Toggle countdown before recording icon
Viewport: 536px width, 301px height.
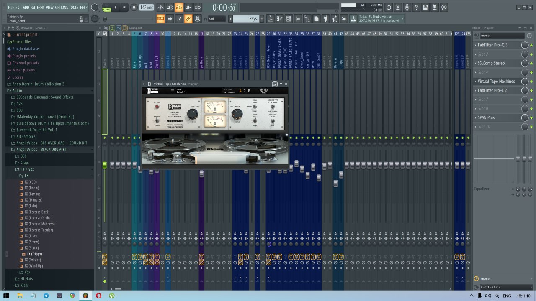179,8
